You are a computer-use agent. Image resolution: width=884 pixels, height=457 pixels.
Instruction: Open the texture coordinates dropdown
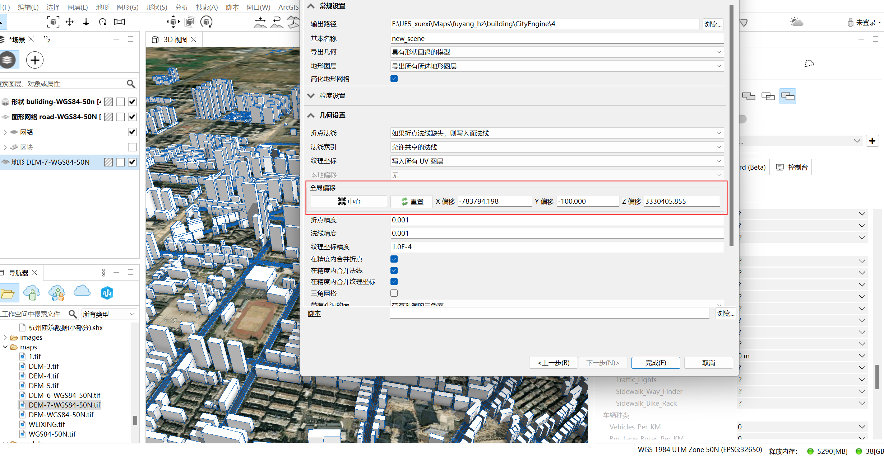tap(556, 161)
